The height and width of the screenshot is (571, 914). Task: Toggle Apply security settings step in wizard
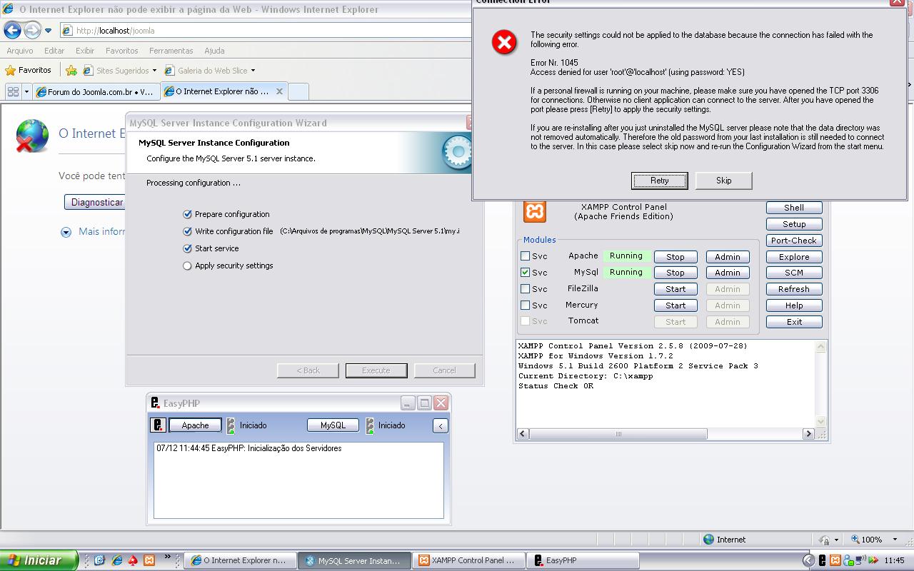pos(187,266)
